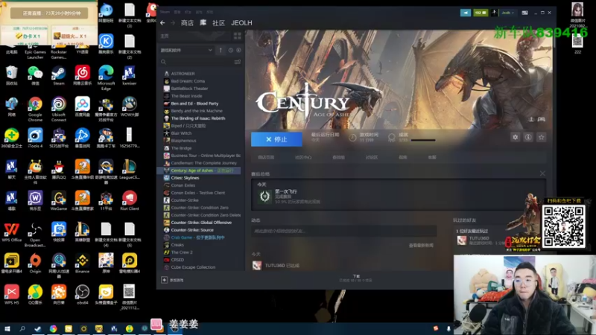The width and height of the screenshot is (596, 335).
Task: Open the game settings gear icon
Action: point(515,137)
